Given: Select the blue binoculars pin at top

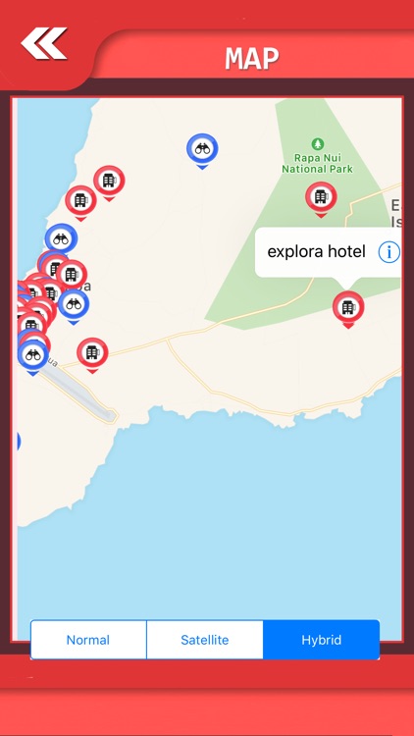Looking at the screenshot, I should pos(202,151).
